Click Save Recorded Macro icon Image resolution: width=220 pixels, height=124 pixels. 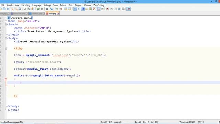click(123, 9)
